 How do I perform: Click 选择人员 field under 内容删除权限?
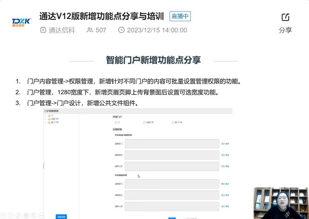coord(172,207)
